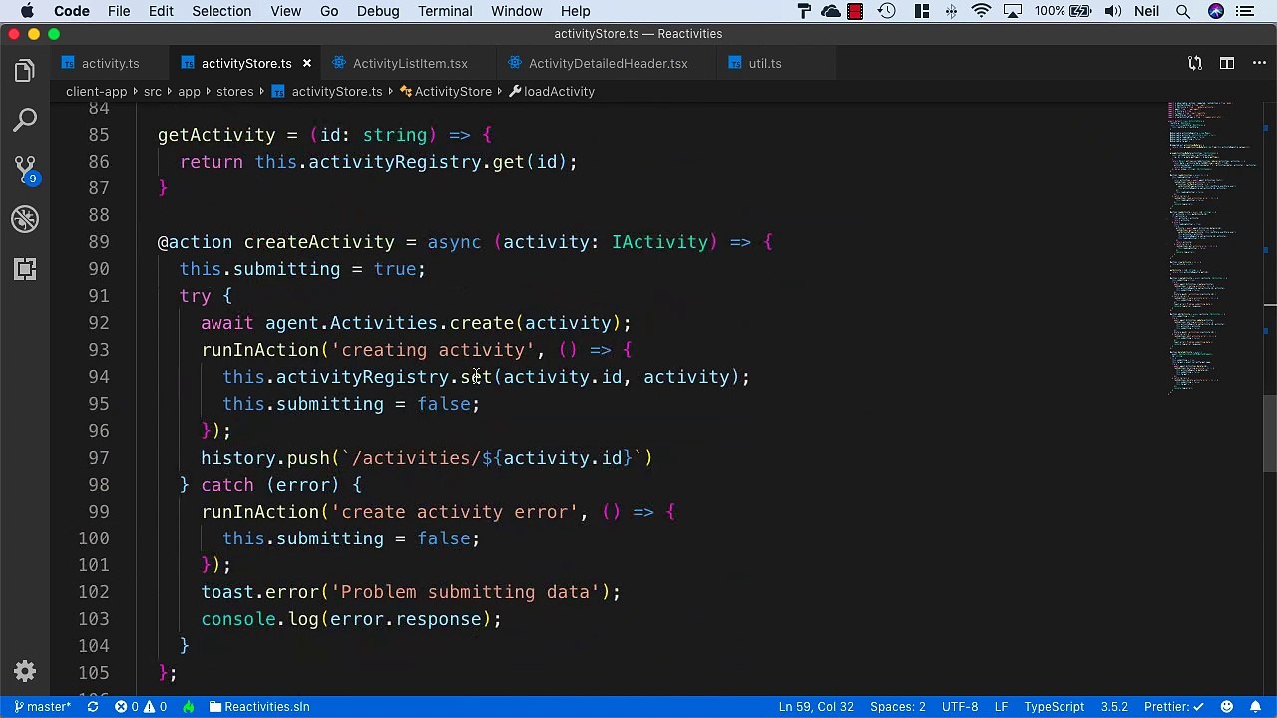Select TypeScript language mode selector
The height and width of the screenshot is (718, 1277).
[1054, 707]
